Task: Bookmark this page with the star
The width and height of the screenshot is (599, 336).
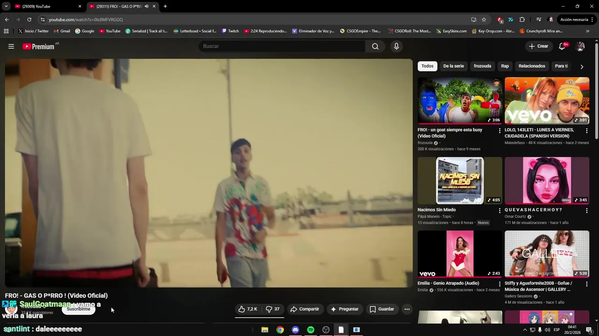Action: pyautogui.click(x=484, y=20)
